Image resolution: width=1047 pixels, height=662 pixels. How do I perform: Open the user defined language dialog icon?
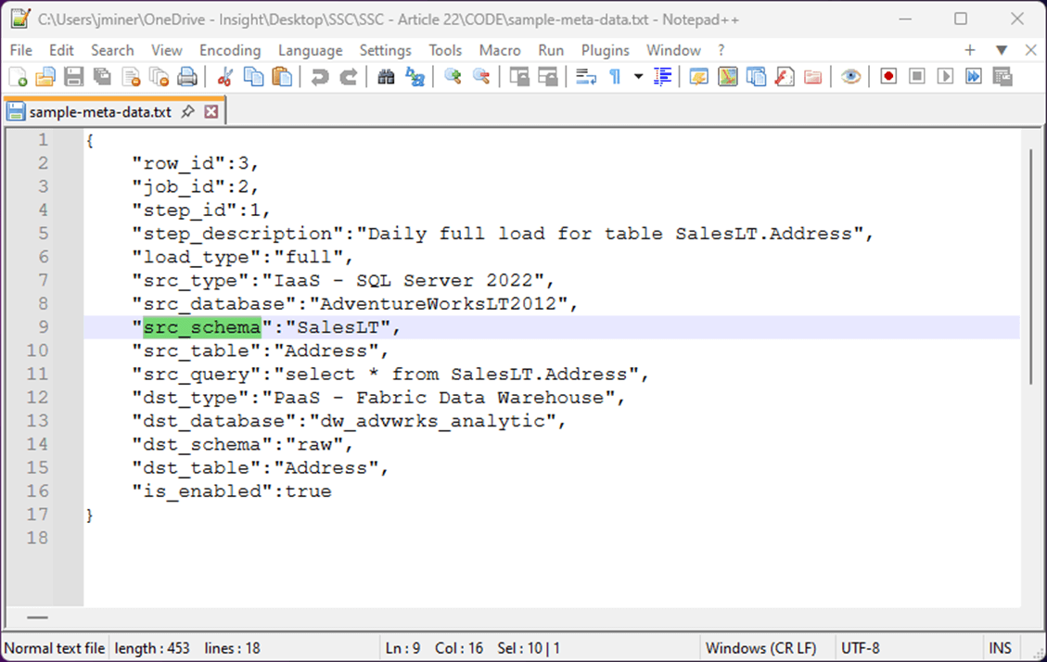point(699,77)
